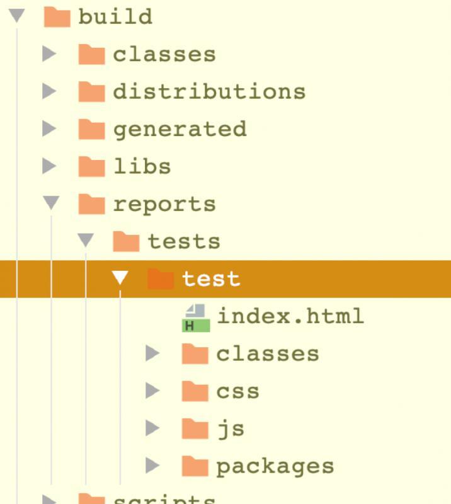This screenshot has height=504, width=451.
Task: Collapse the selected test folder arrow
Action: point(120,278)
